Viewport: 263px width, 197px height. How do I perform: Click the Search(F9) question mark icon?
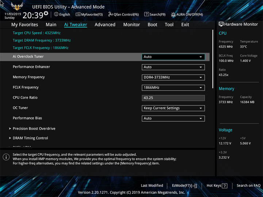[146, 14]
